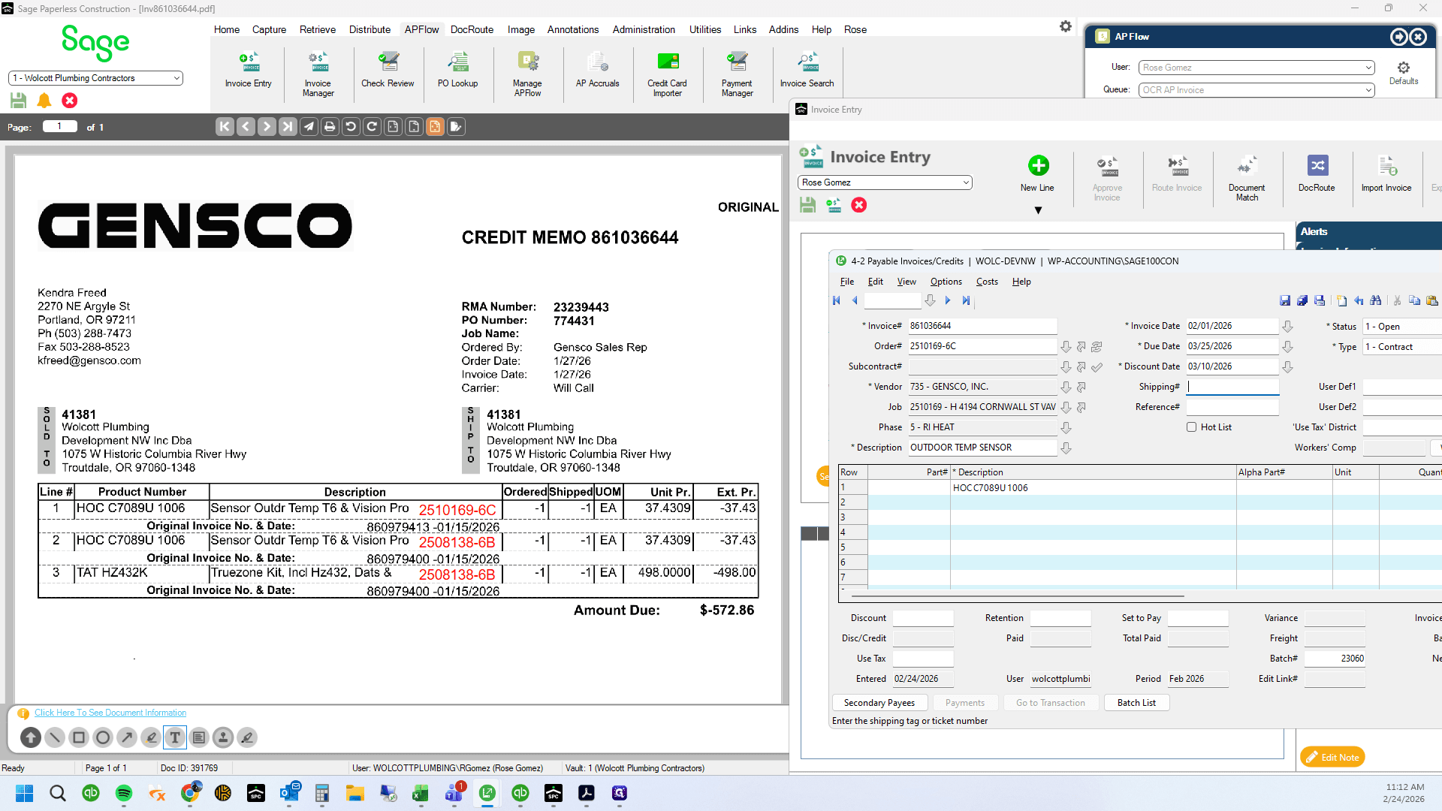
Task: Jump to last document page
Action: tap(288, 127)
